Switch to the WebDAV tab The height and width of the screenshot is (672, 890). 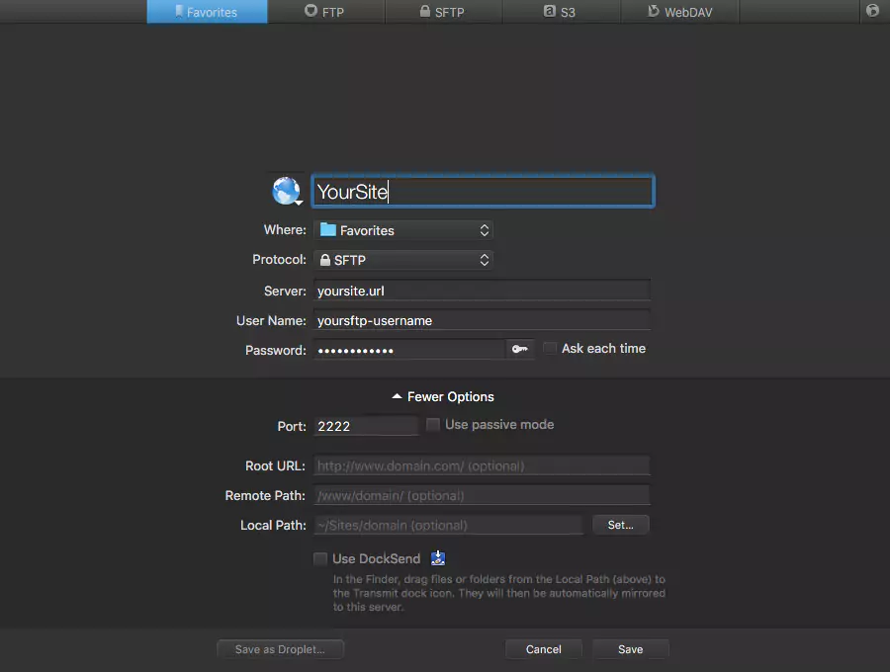coord(679,12)
